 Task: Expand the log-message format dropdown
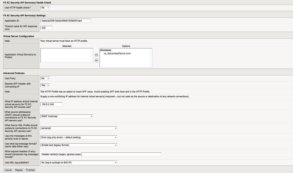[x=79, y=145]
